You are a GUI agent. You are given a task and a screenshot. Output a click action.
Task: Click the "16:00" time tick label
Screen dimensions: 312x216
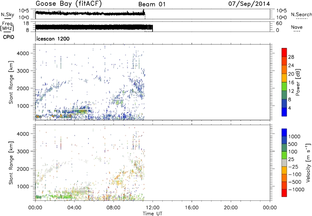[x=191, y=208]
